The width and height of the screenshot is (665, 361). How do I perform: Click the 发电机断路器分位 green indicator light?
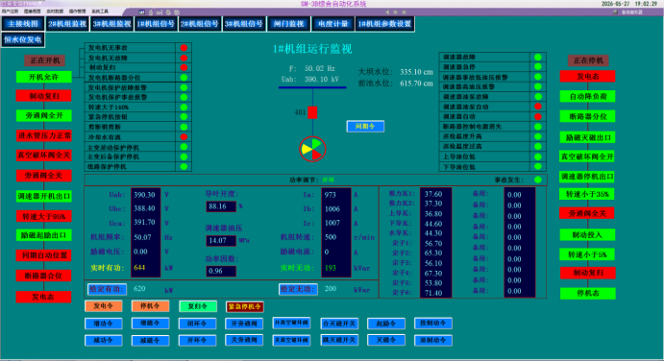click(x=184, y=78)
